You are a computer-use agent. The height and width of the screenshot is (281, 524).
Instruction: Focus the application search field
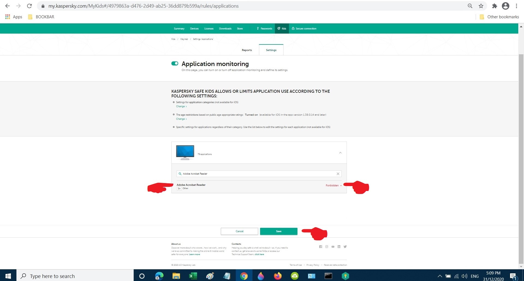coord(259,174)
